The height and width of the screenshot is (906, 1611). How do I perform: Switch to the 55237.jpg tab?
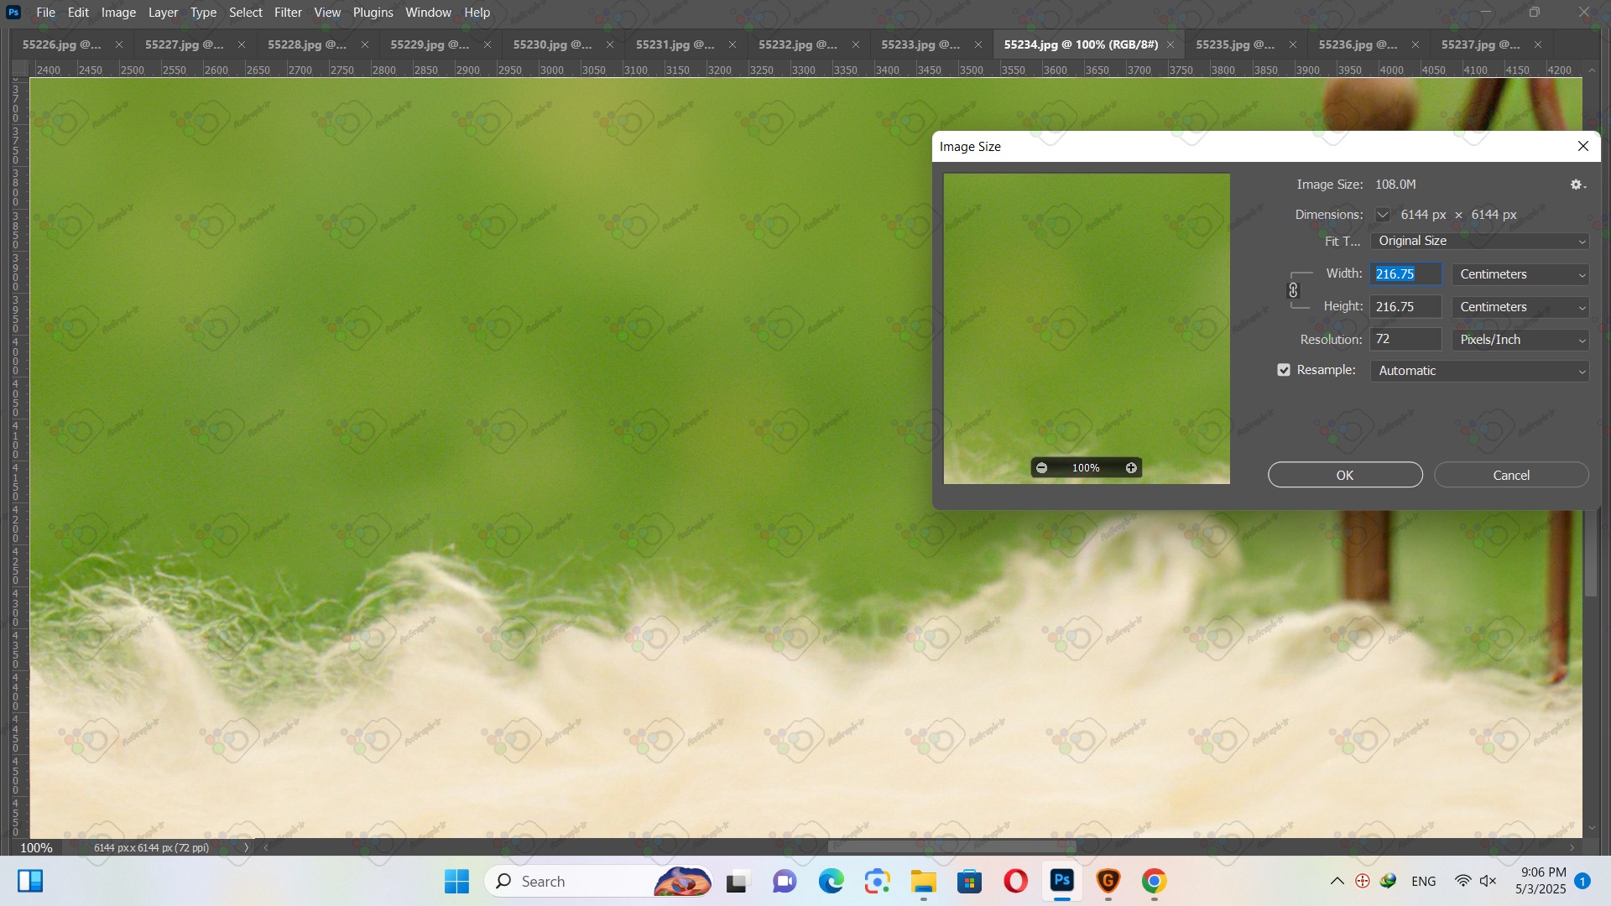coord(1480,44)
